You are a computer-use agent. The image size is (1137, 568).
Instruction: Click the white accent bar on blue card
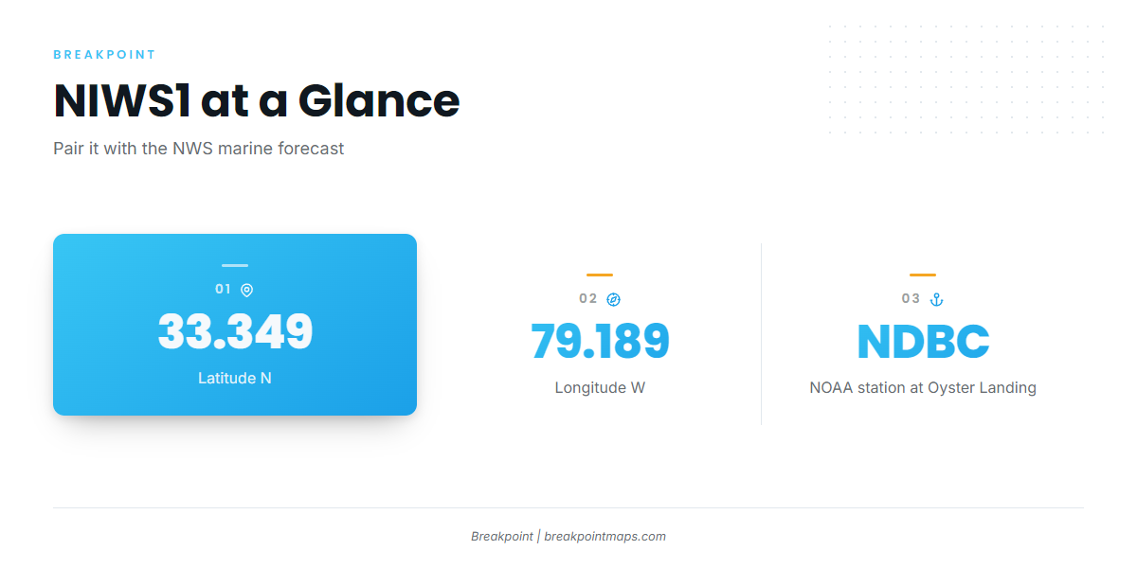coord(235,265)
